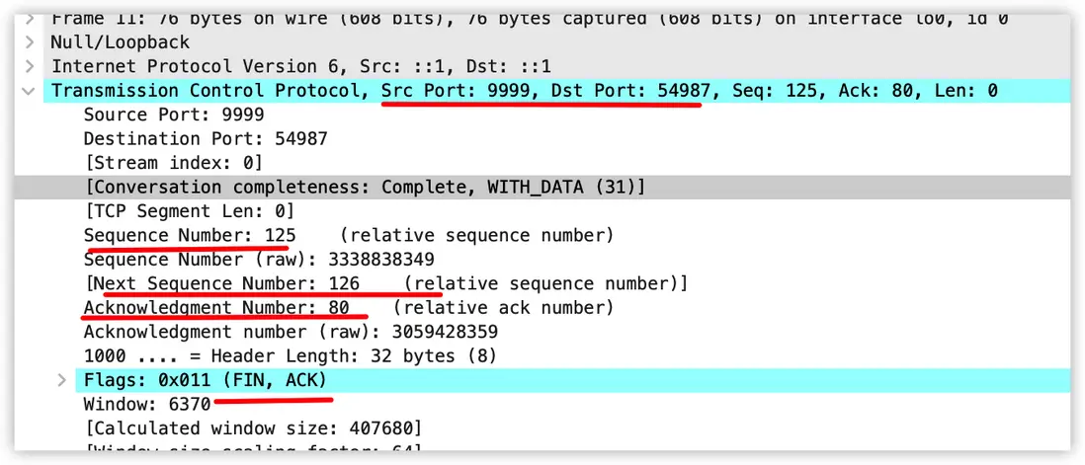Click the Stream index: 0 row

174,163
